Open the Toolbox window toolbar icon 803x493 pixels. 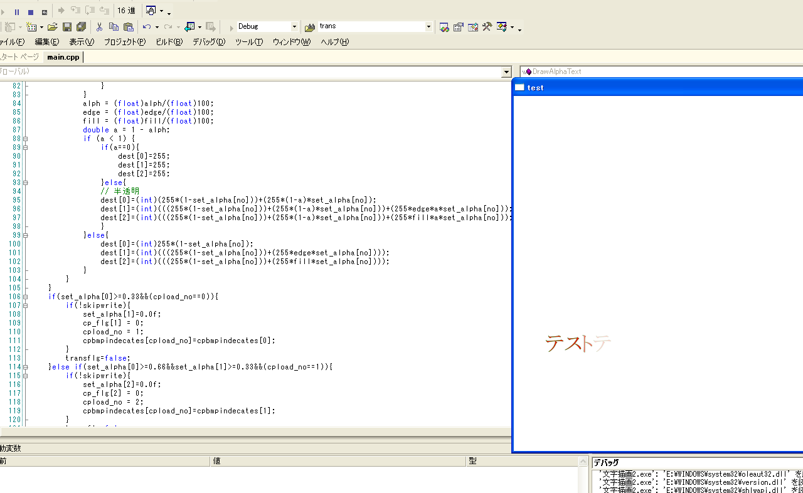click(x=473, y=27)
